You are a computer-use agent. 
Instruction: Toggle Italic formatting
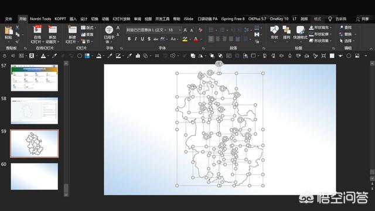[135, 39]
